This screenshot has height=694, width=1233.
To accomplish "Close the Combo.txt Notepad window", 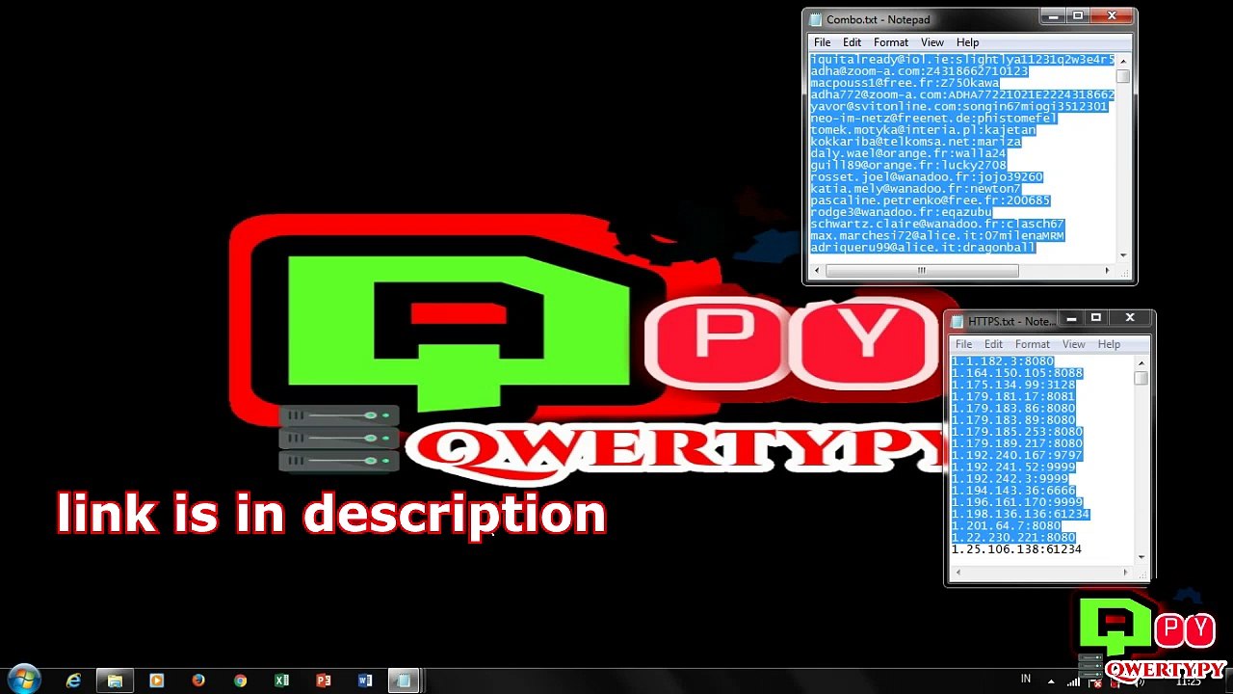I will click(x=1112, y=16).
